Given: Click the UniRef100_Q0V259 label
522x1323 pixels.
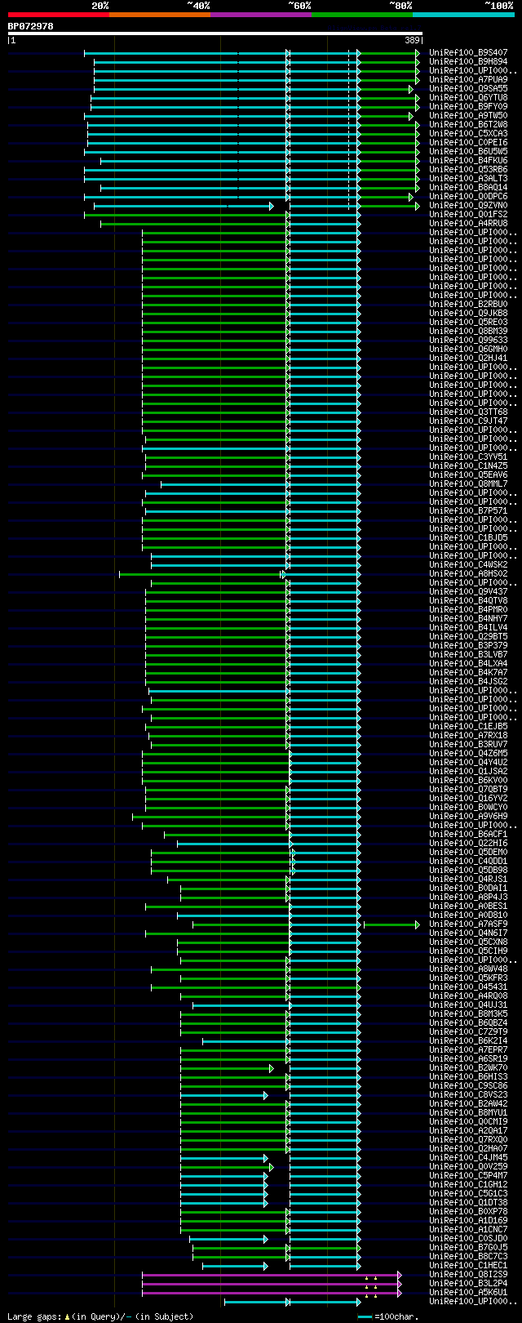Looking at the screenshot, I should (x=468, y=1166).
